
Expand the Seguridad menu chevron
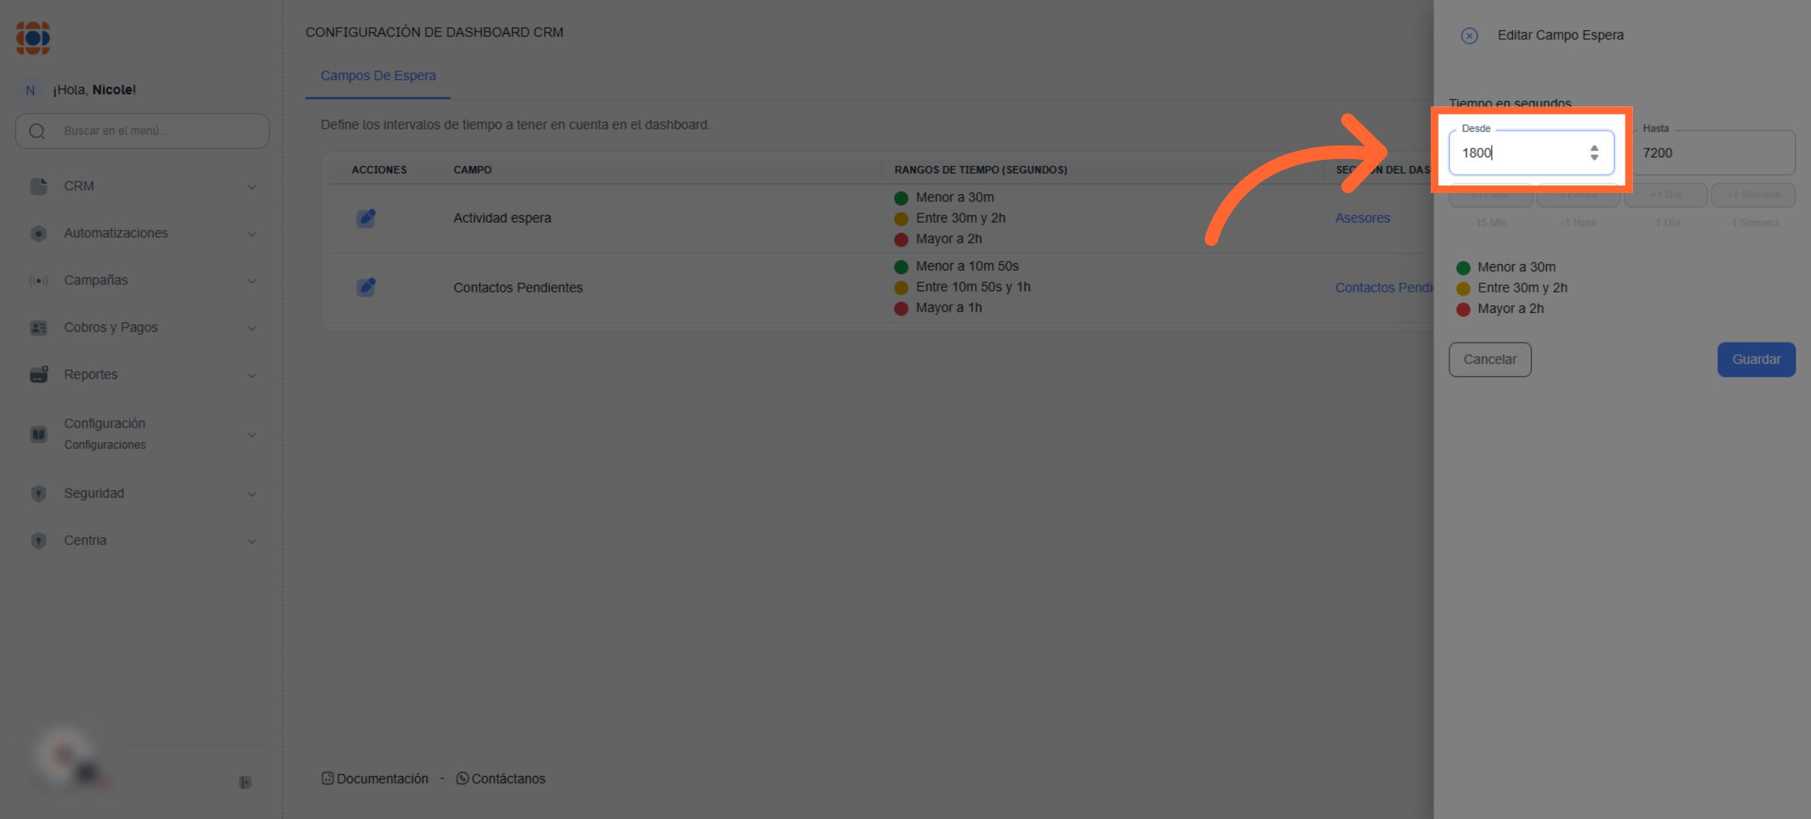coord(252,494)
